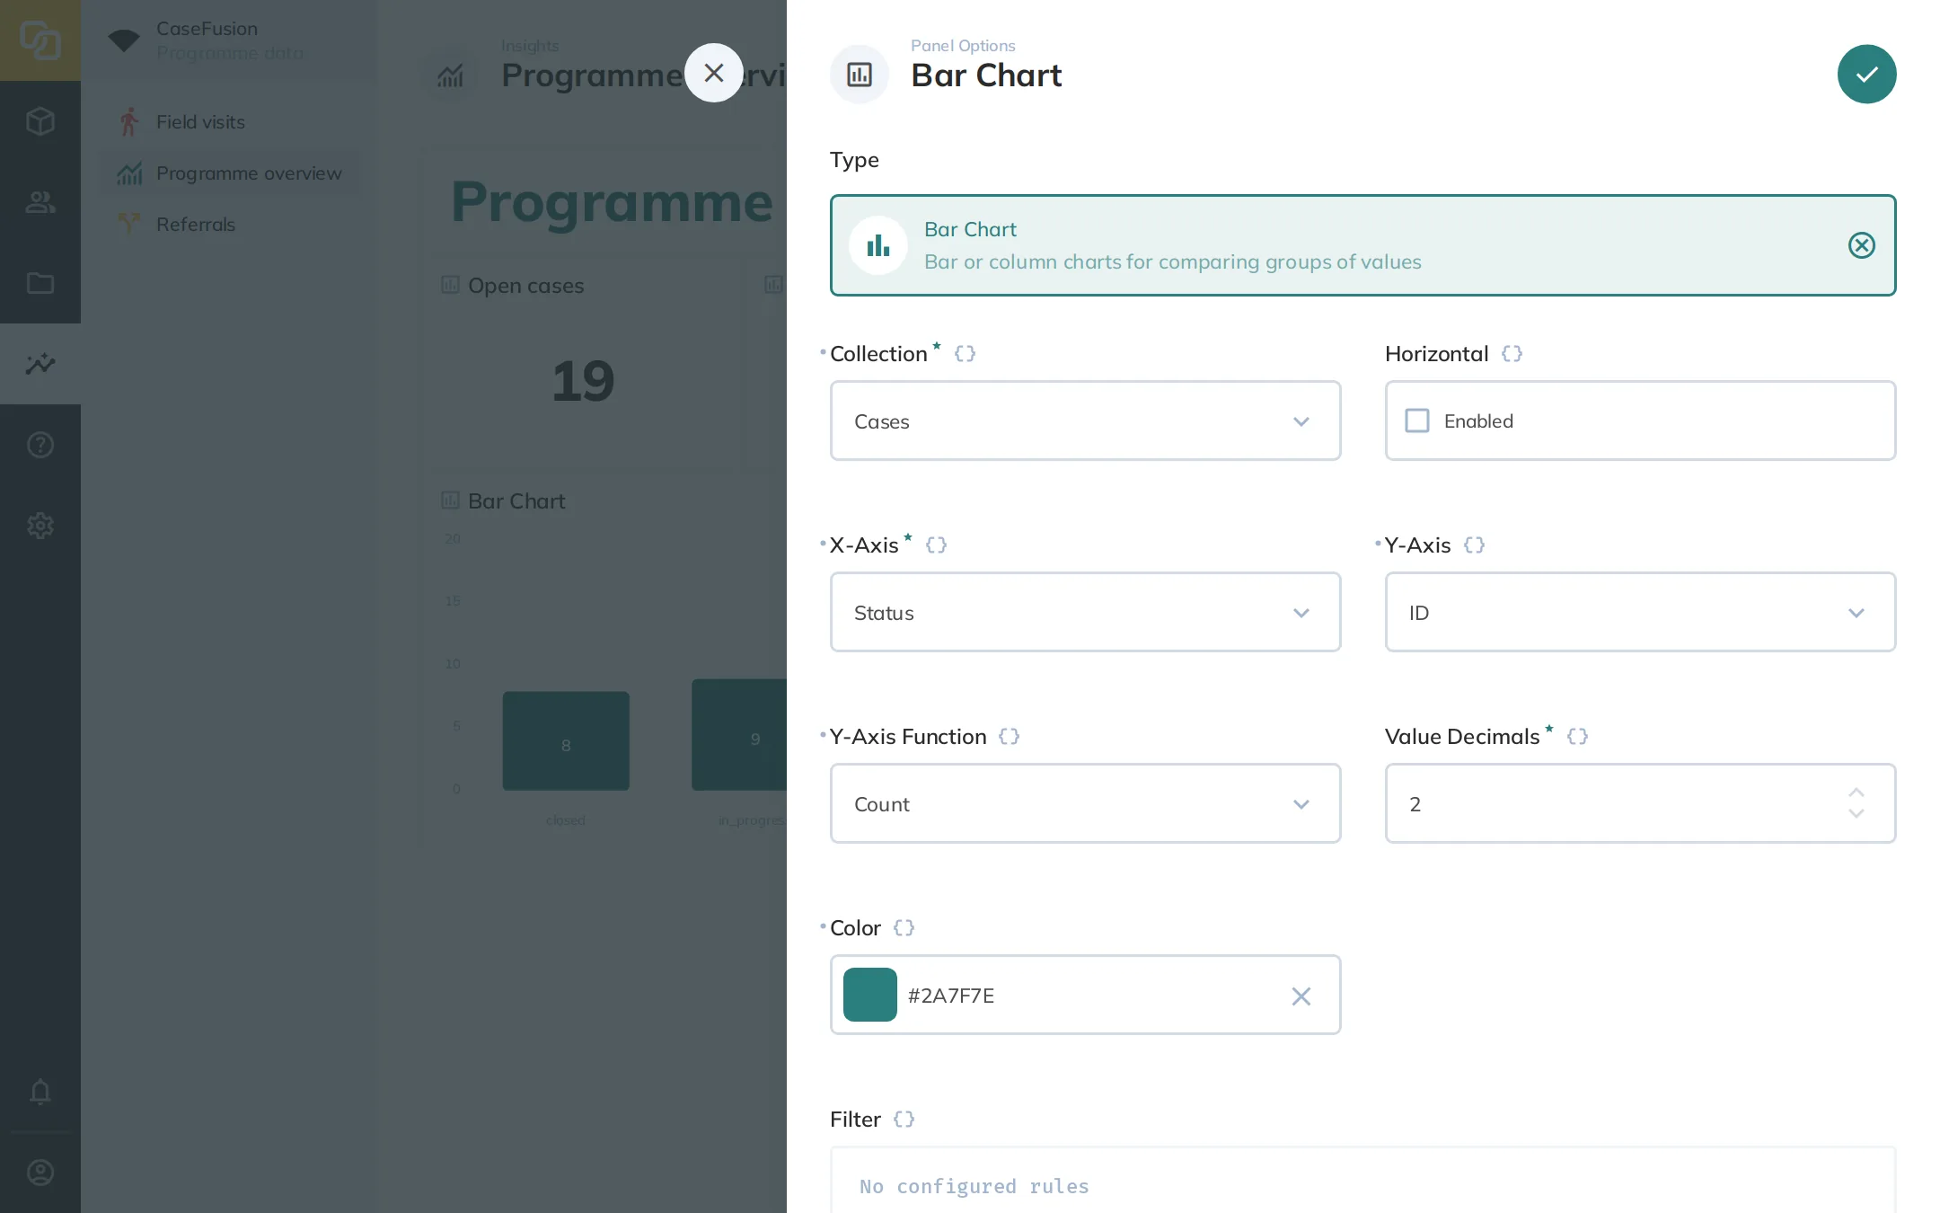Toggle raw value editor for Filter

point(904,1119)
